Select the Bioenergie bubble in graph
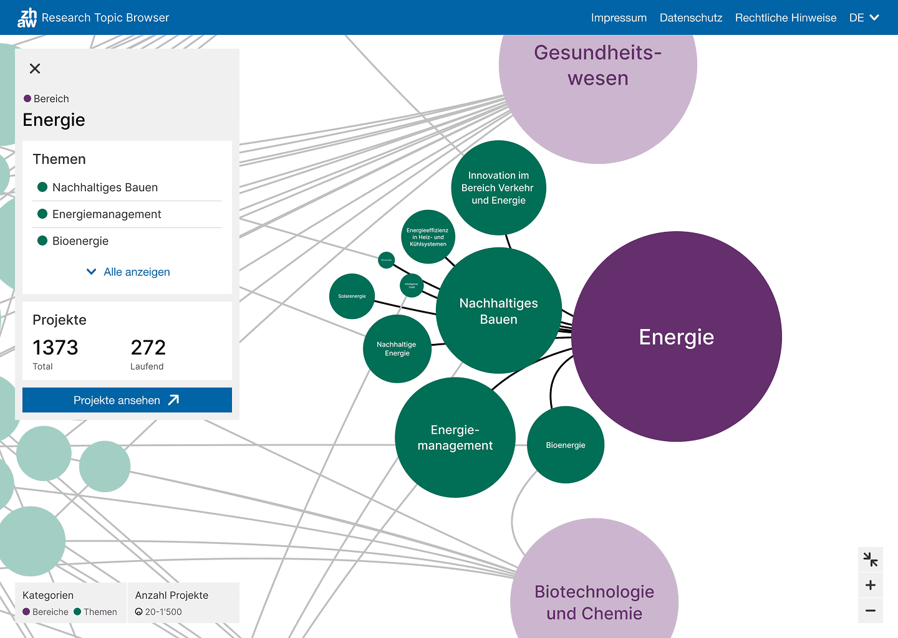Image resolution: width=898 pixels, height=638 pixels. pyautogui.click(x=566, y=445)
